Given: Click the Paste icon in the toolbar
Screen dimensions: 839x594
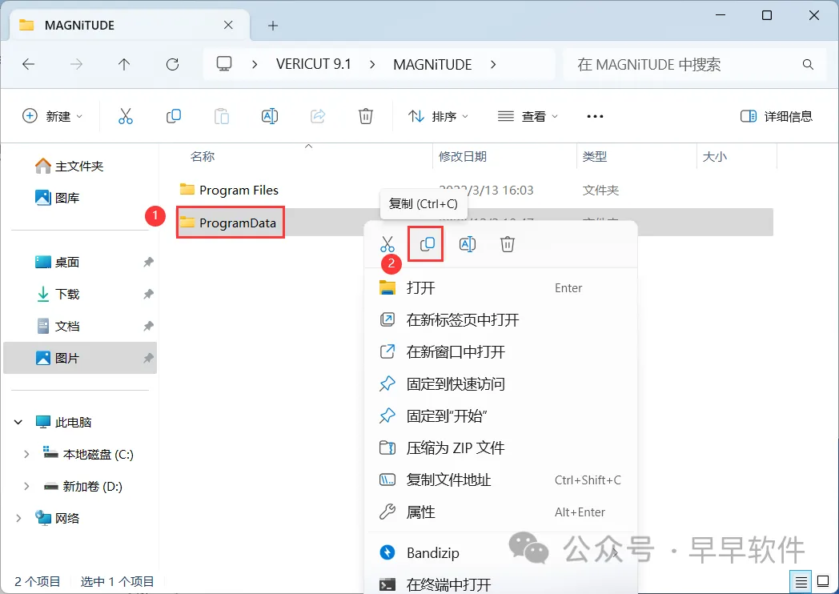Looking at the screenshot, I should point(222,116).
